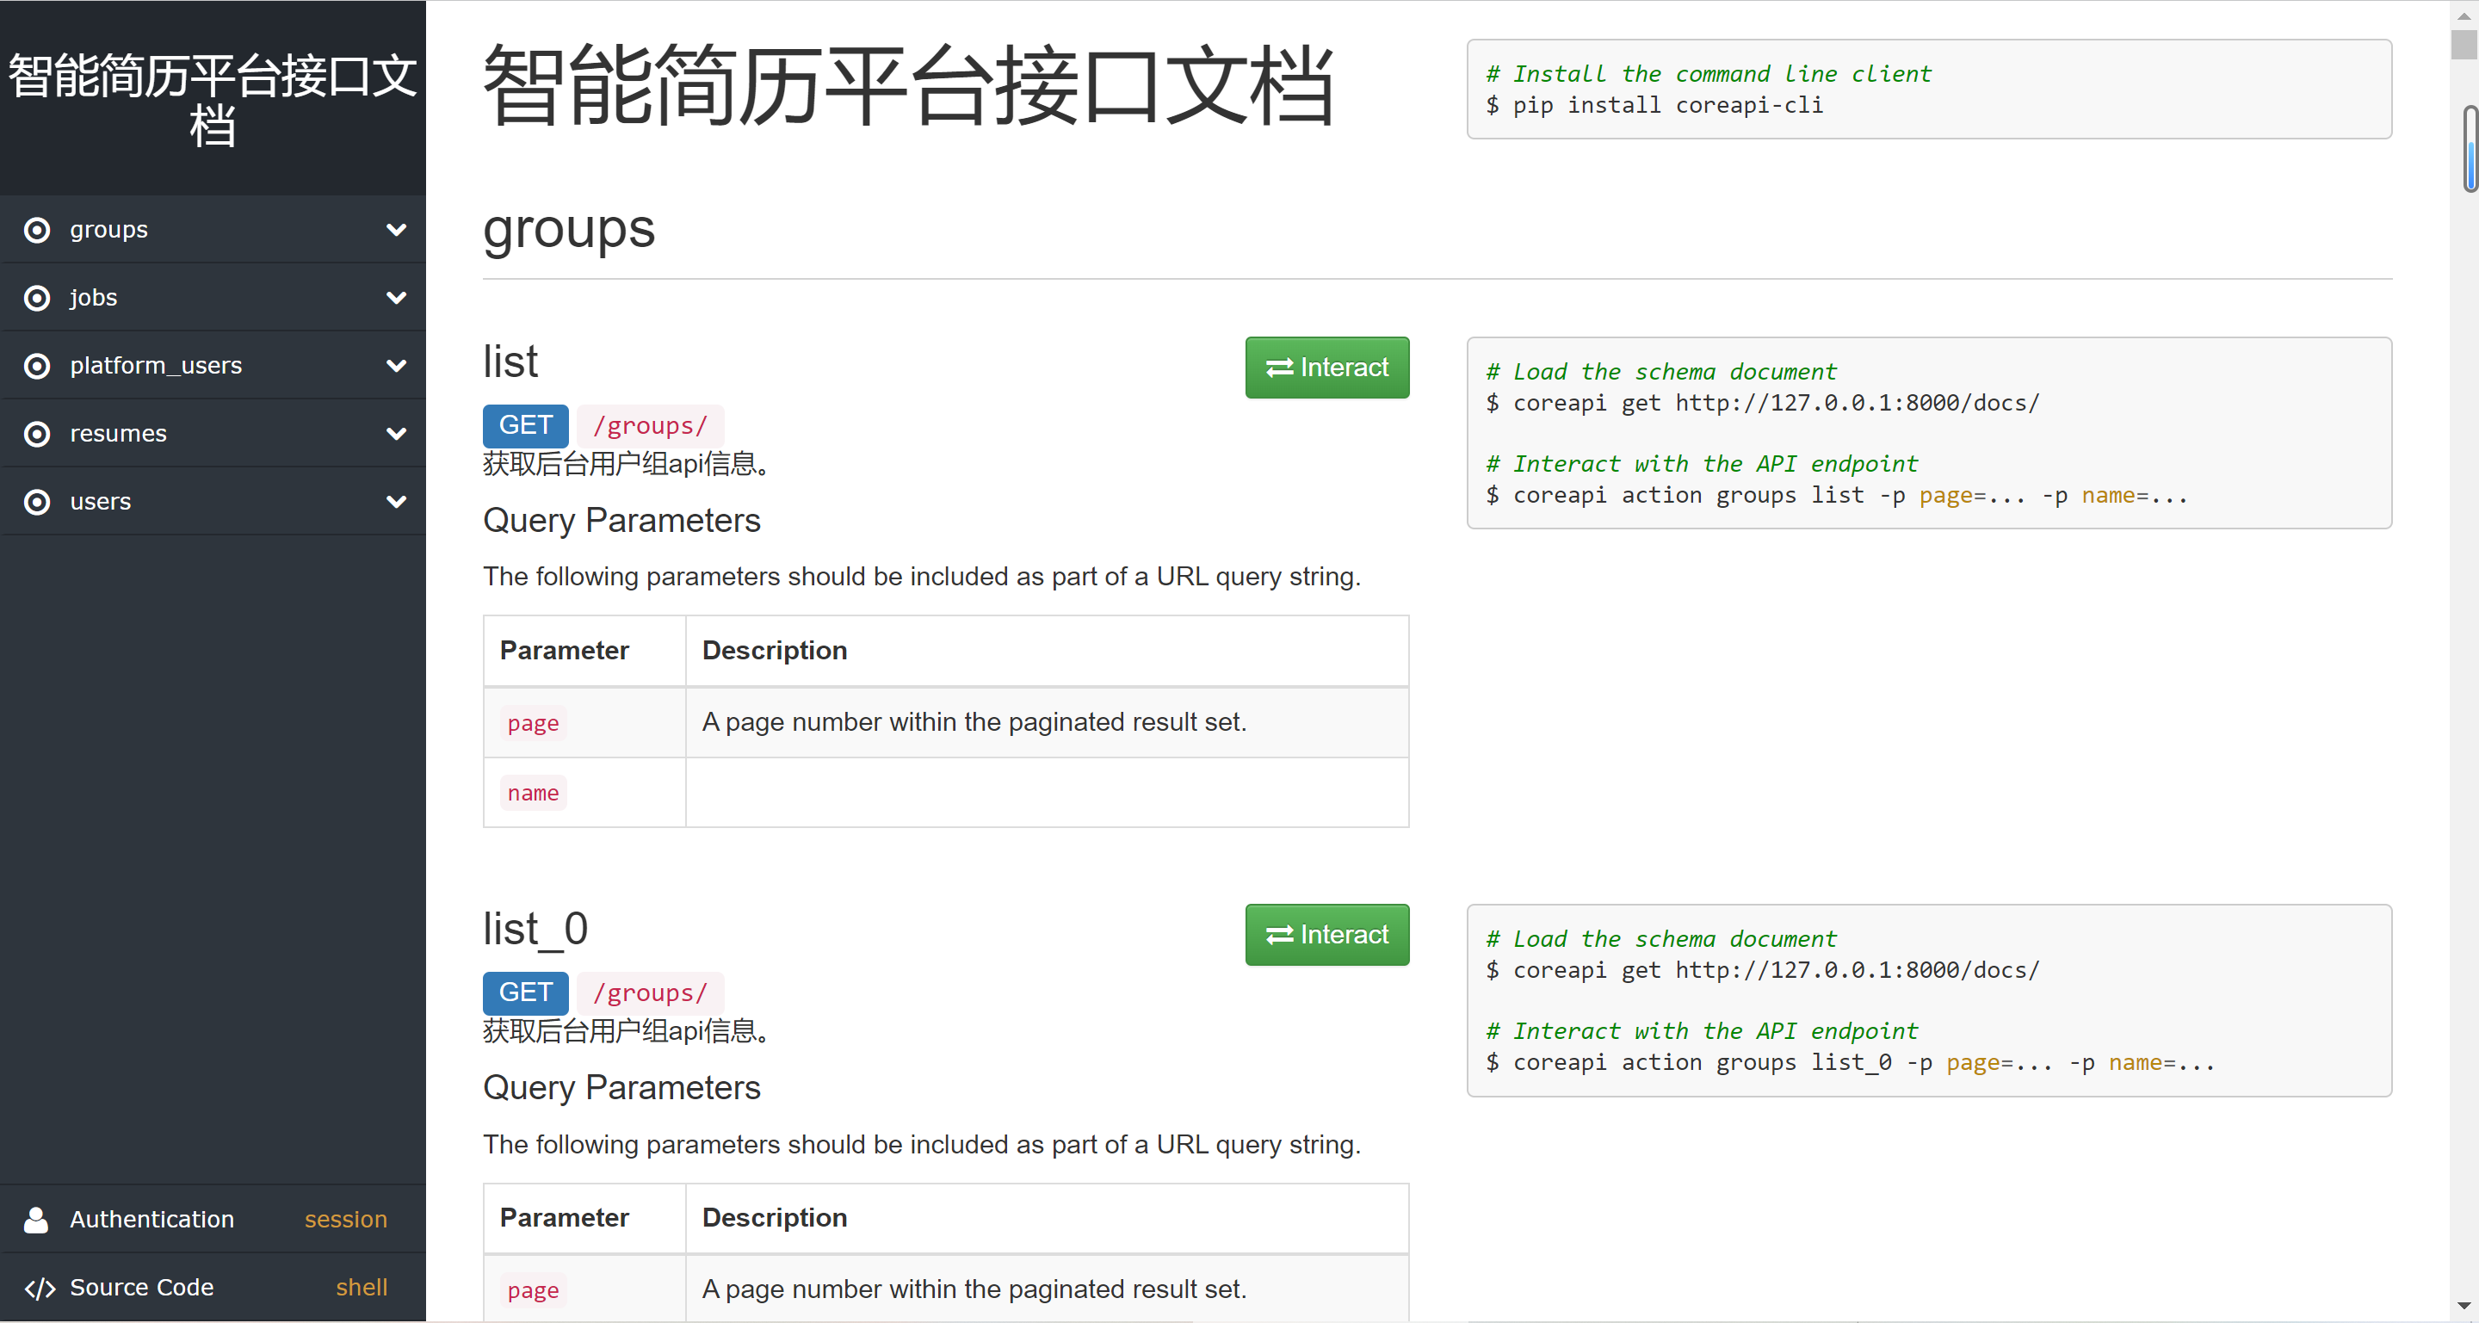Expand the users chevron arrow

coord(396,503)
